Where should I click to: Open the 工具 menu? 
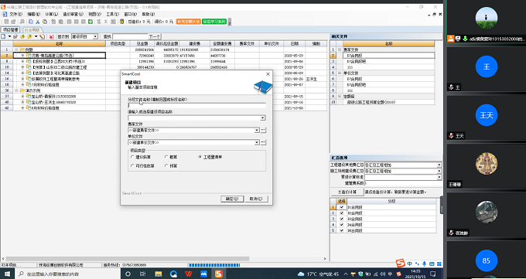[112, 15]
